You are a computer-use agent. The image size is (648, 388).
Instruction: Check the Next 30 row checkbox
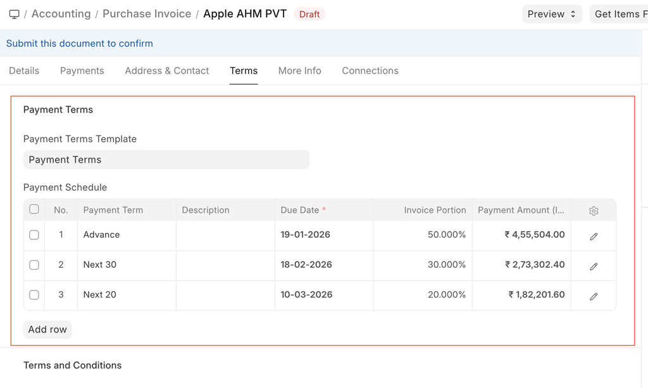pyautogui.click(x=34, y=265)
